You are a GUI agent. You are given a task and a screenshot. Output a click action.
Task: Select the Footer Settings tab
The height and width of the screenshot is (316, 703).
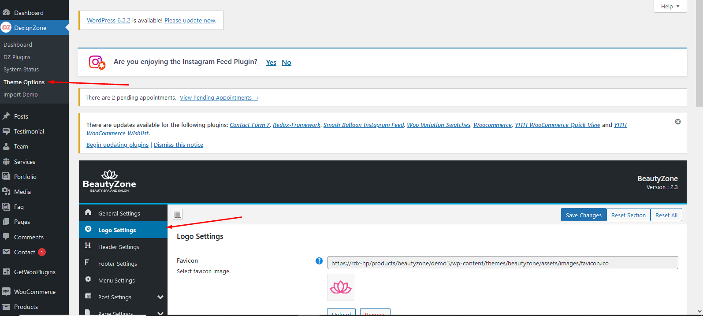pyautogui.click(x=123, y=264)
